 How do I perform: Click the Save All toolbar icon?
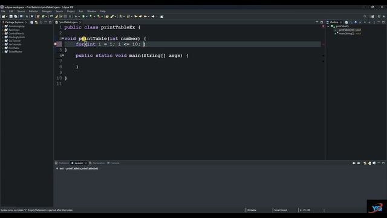click(x=16, y=16)
